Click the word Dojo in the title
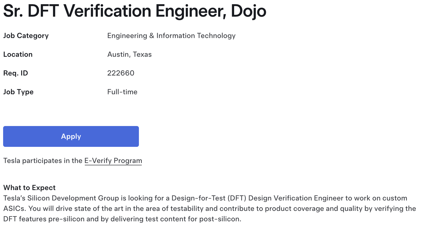This screenshot has width=424, height=226. pyautogui.click(x=248, y=11)
